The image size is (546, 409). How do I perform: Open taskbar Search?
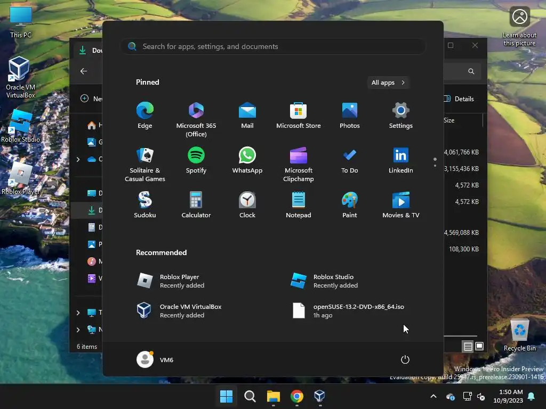[x=250, y=396]
